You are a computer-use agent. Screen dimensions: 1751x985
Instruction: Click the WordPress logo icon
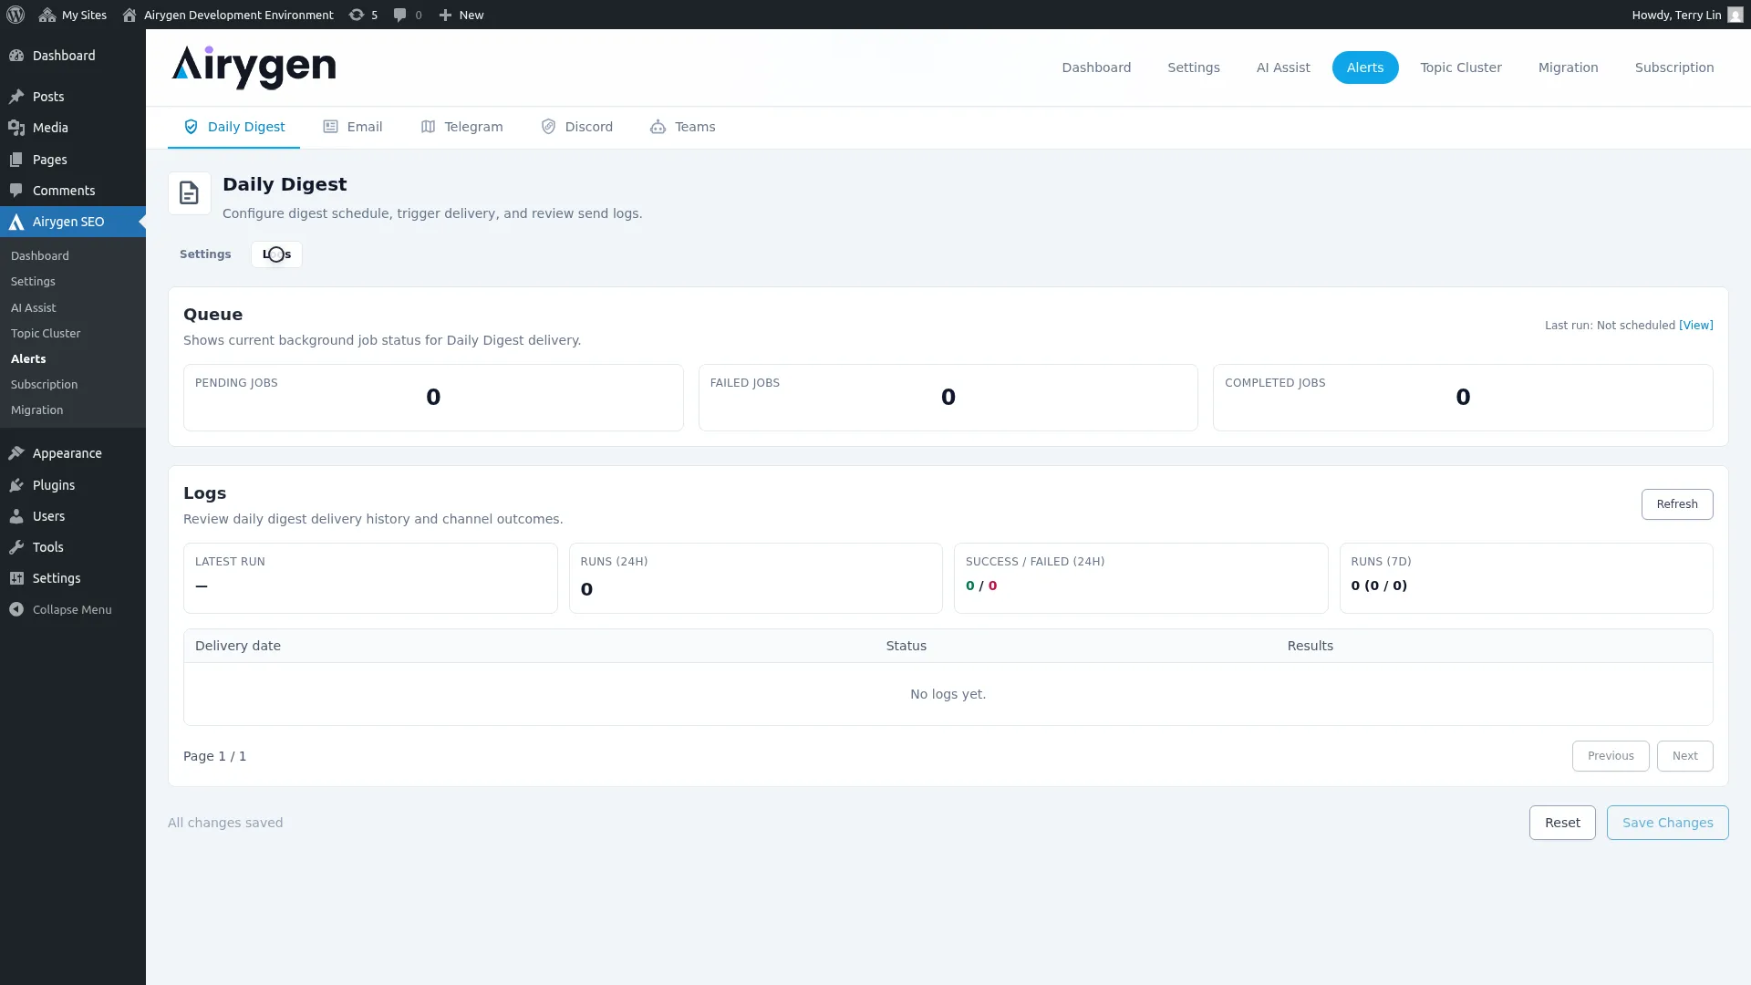coord(16,15)
